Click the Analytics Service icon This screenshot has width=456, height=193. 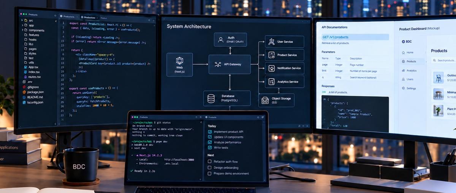pos(272,81)
